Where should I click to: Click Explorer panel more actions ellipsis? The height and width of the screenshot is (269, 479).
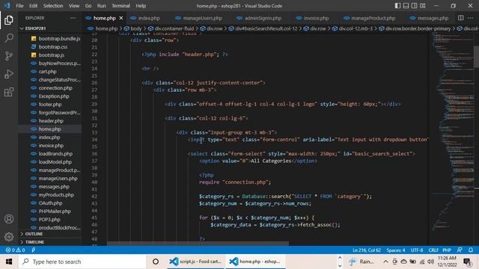pos(73,18)
